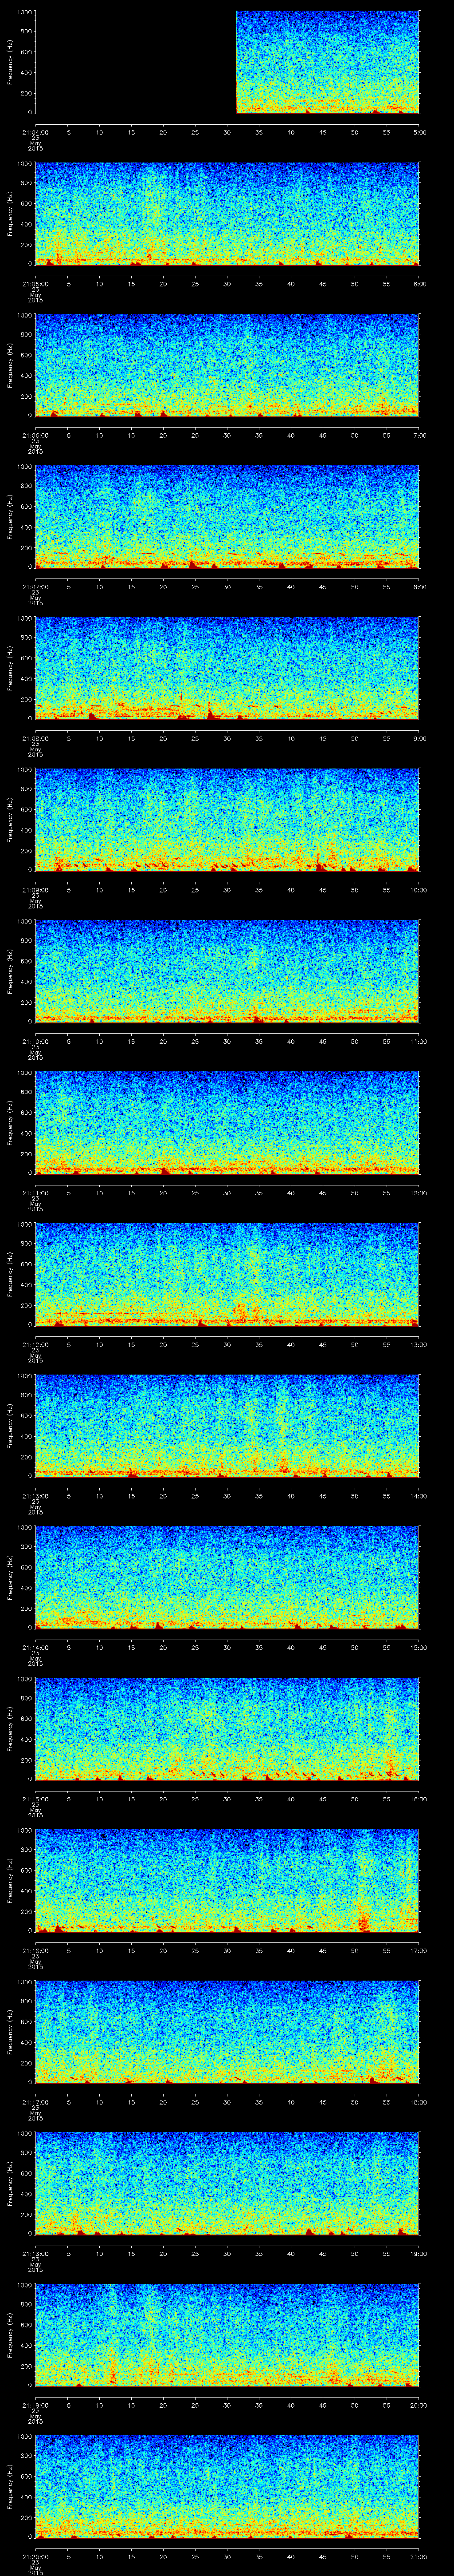The image size is (454, 2576).
Task: Click the 5:00 end time label
Action: (x=420, y=132)
